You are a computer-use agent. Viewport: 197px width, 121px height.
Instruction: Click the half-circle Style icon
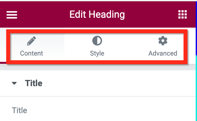(97, 41)
